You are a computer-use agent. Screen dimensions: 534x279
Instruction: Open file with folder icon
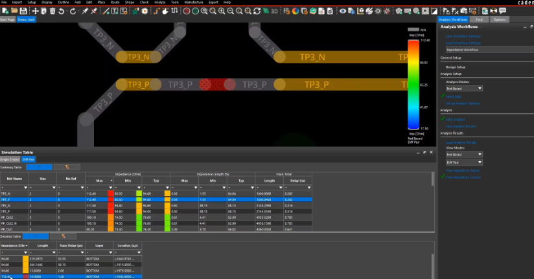pos(13,11)
